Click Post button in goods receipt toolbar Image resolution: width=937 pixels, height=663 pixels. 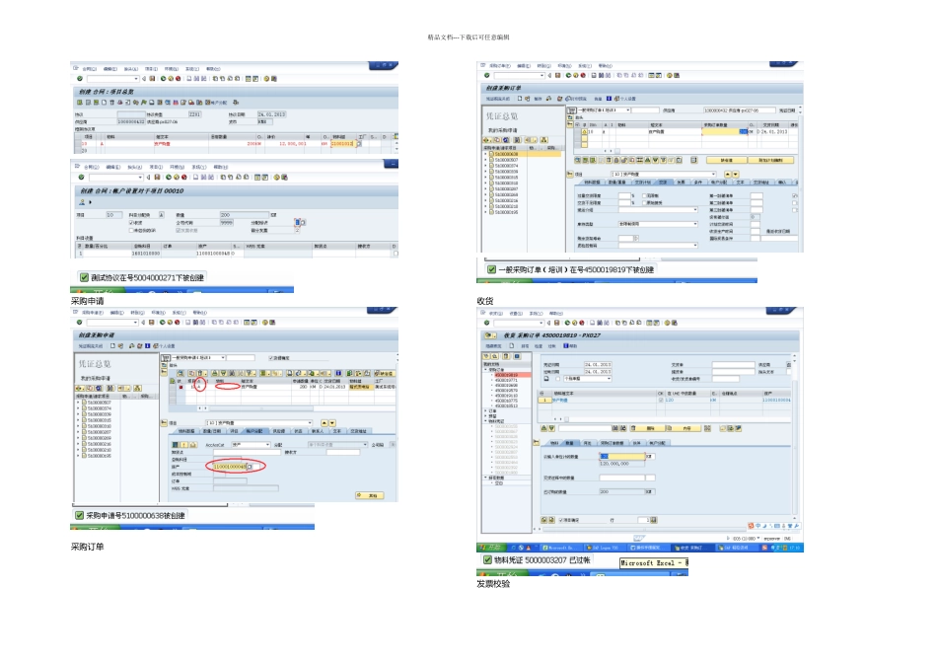coord(551,346)
